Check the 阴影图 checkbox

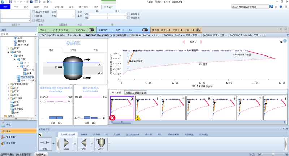coord(33,16)
